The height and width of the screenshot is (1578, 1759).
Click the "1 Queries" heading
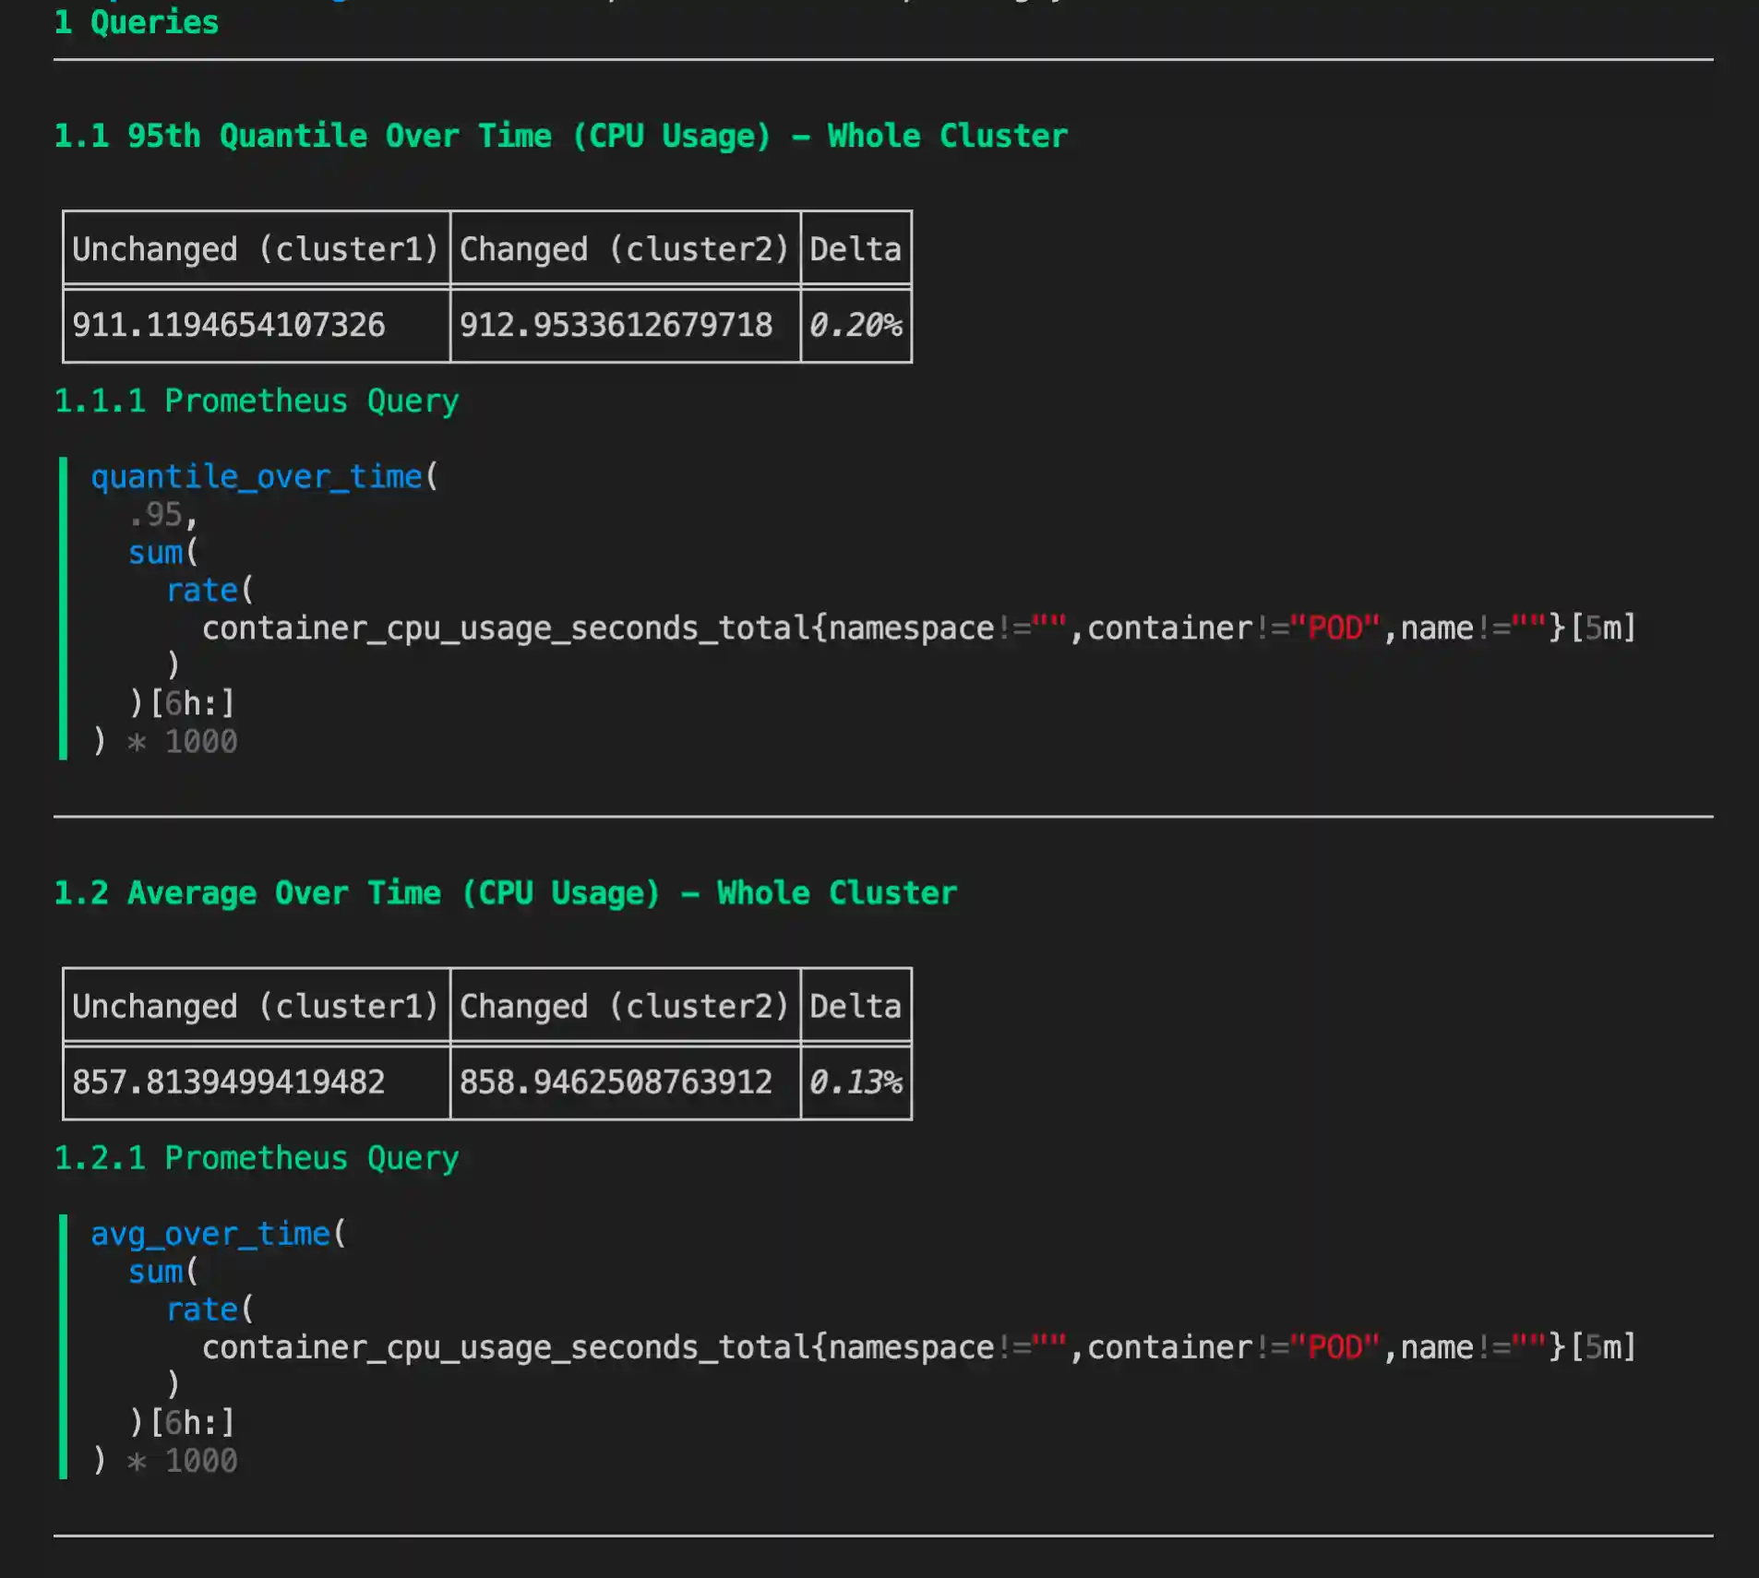tap(136, 22)
